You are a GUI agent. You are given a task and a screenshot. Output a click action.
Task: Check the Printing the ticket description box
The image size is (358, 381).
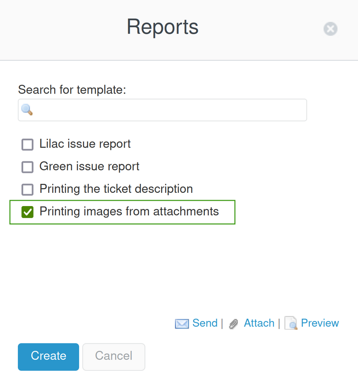coord(28,190)
